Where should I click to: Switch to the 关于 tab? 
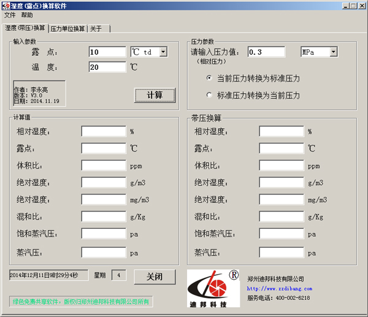[x=96, y=28]
